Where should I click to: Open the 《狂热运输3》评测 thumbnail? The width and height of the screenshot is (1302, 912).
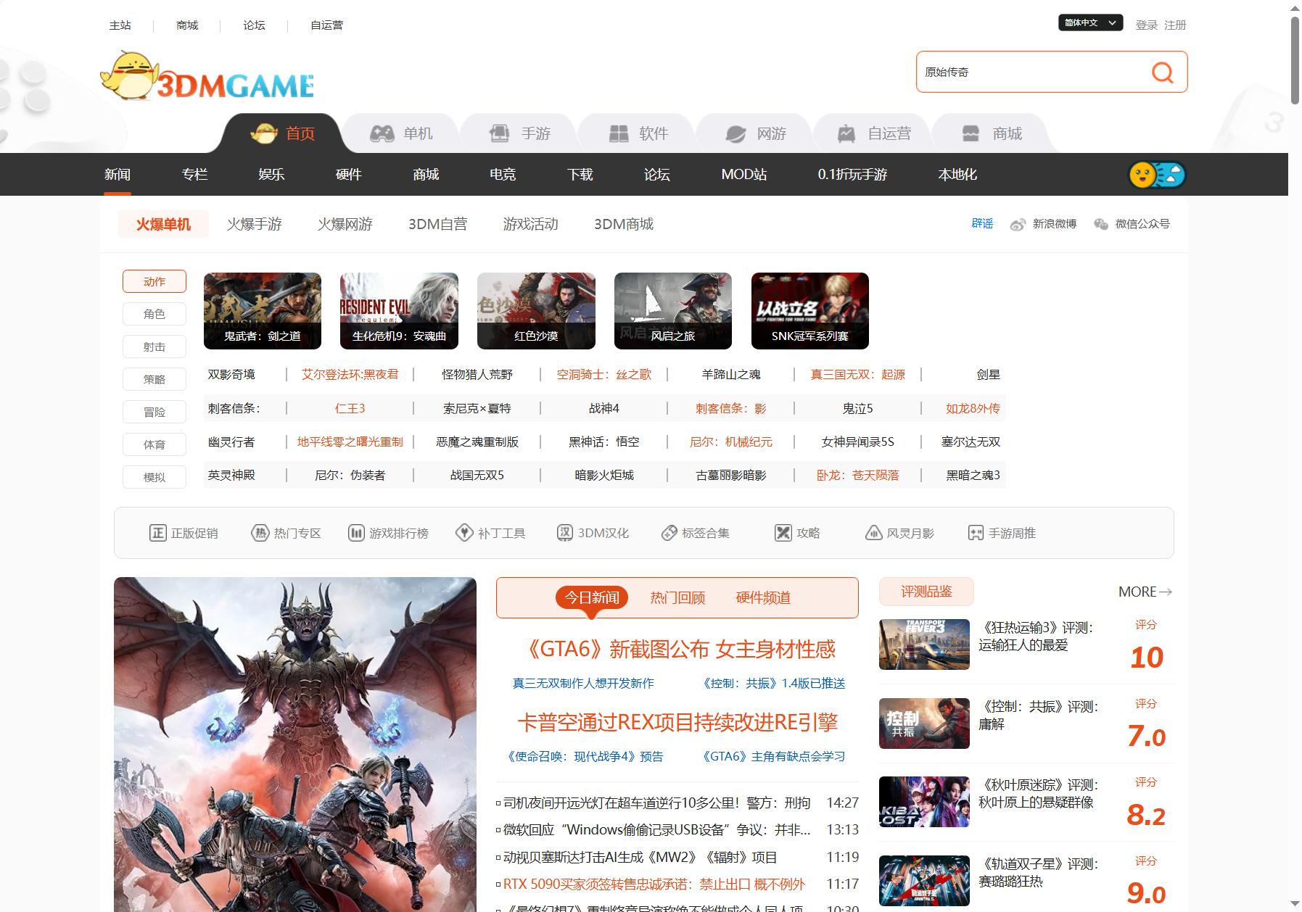click(x=924, y=644)
